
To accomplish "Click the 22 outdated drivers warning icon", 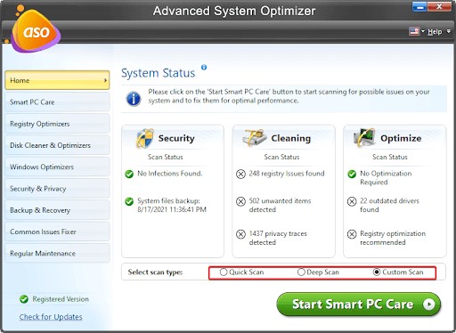I will (352, 201).
